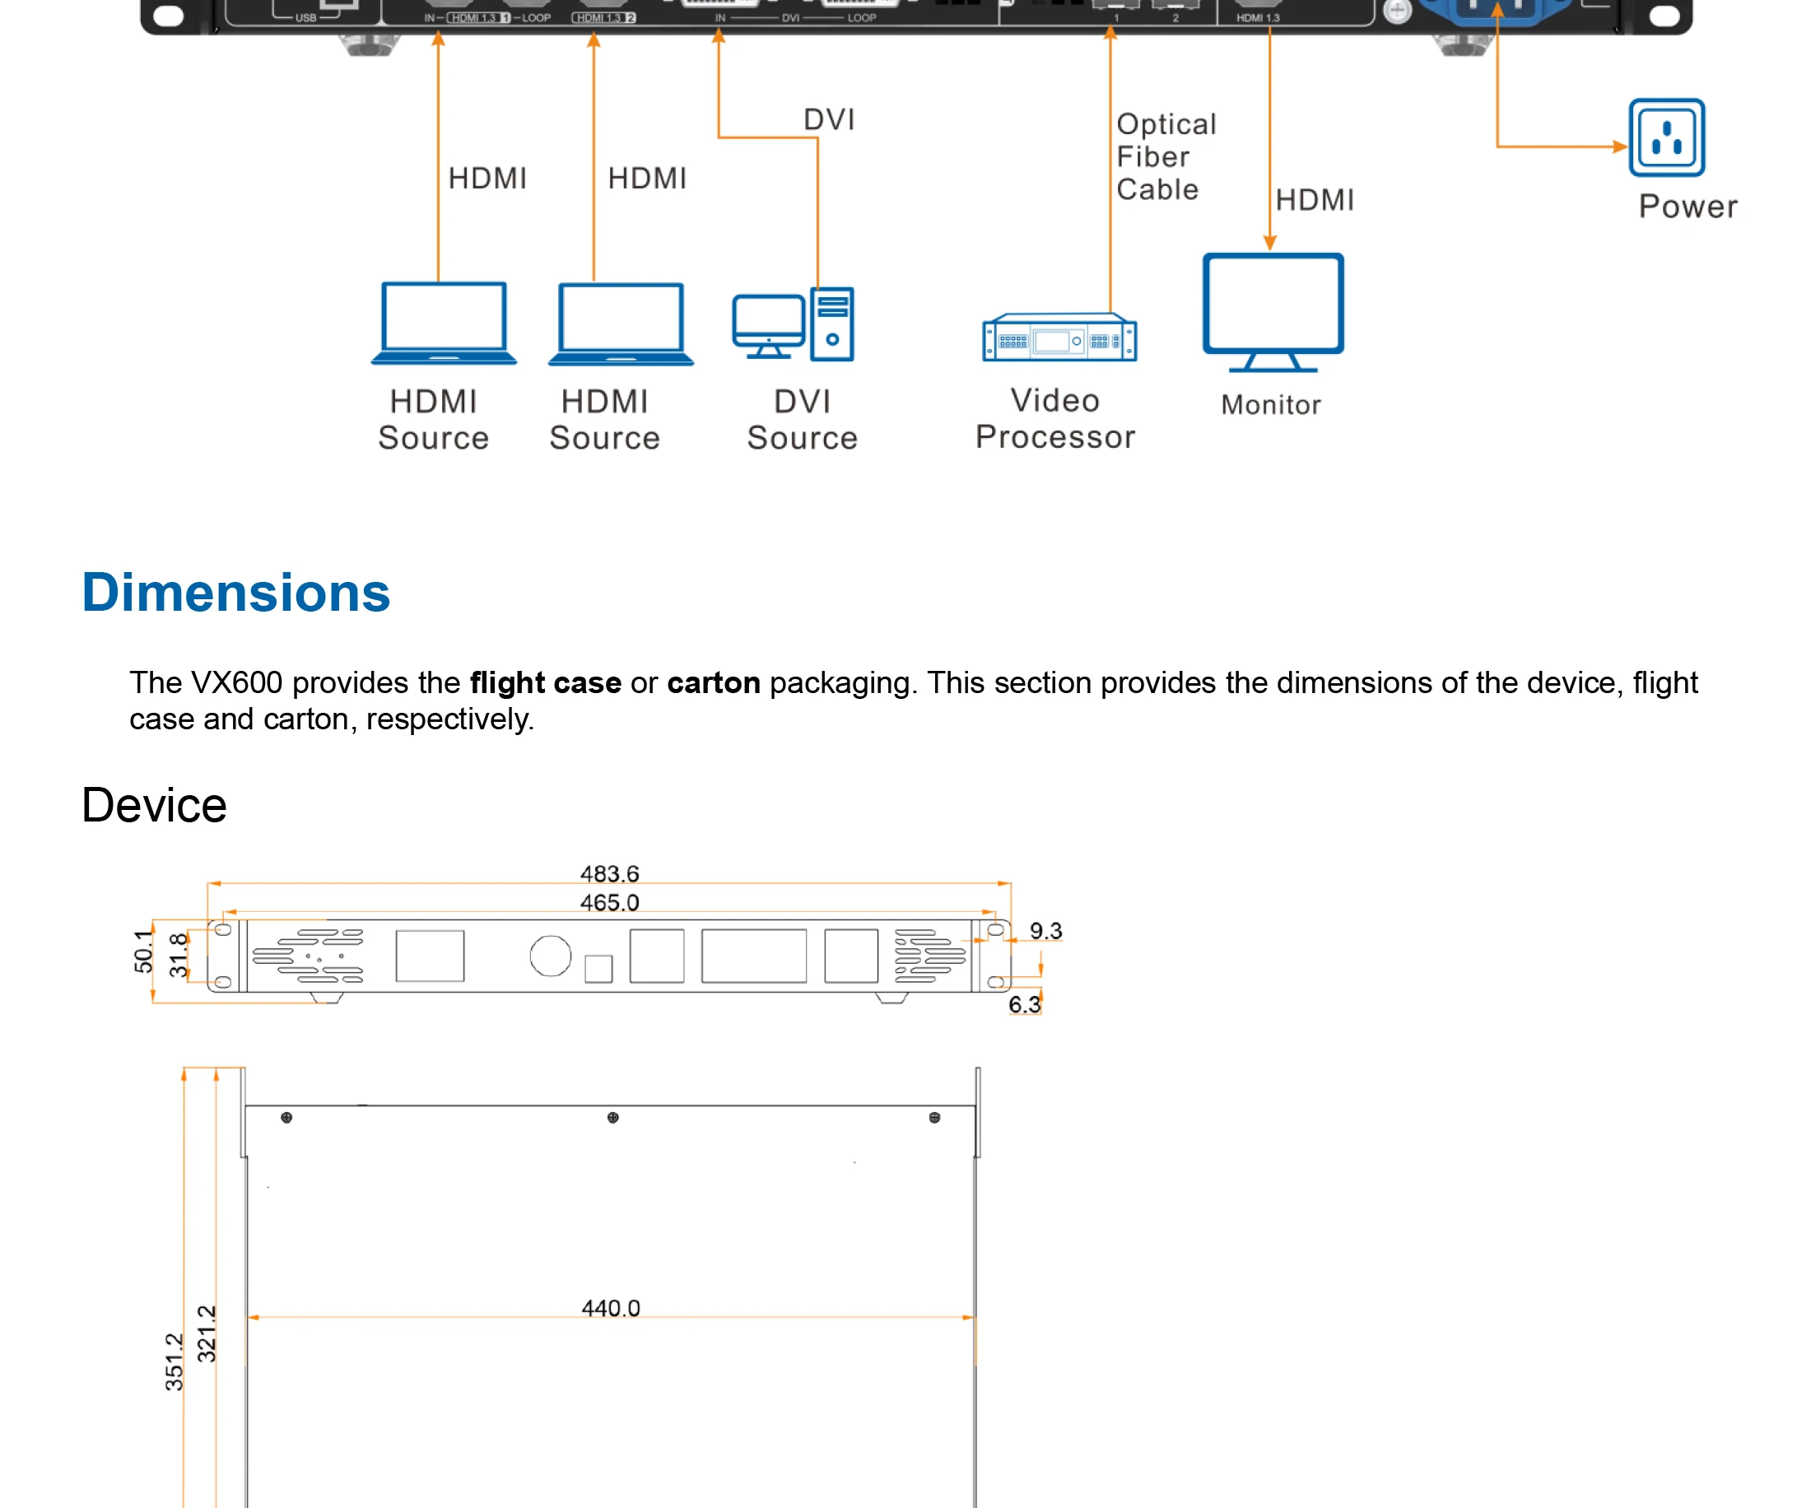Click the Optical Fiber Cable label

(x=1164, y=157)
